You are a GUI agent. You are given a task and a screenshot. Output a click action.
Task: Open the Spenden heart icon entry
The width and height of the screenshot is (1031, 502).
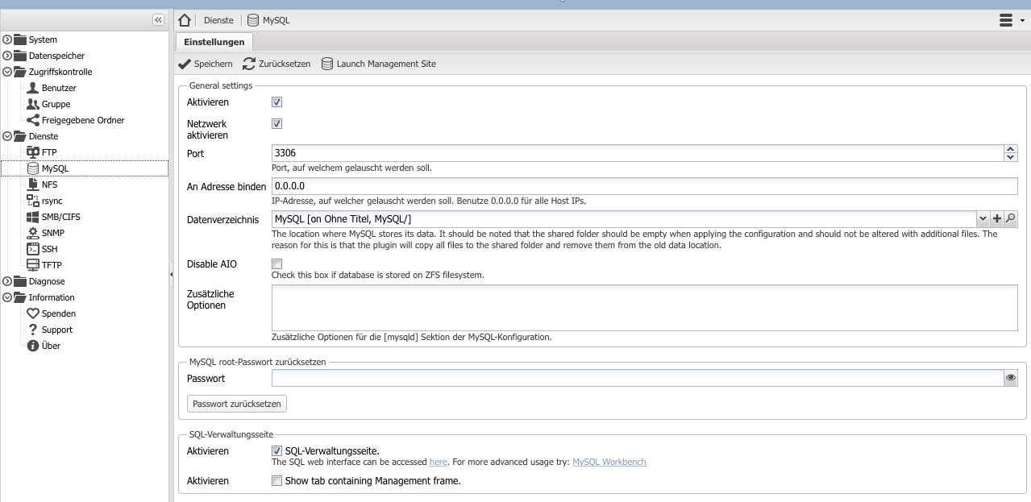(33, 313)
